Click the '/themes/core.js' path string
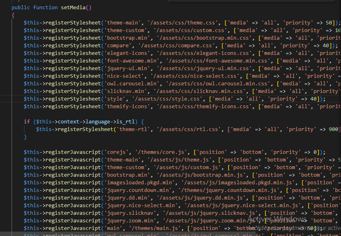 [x=161, y=152]
